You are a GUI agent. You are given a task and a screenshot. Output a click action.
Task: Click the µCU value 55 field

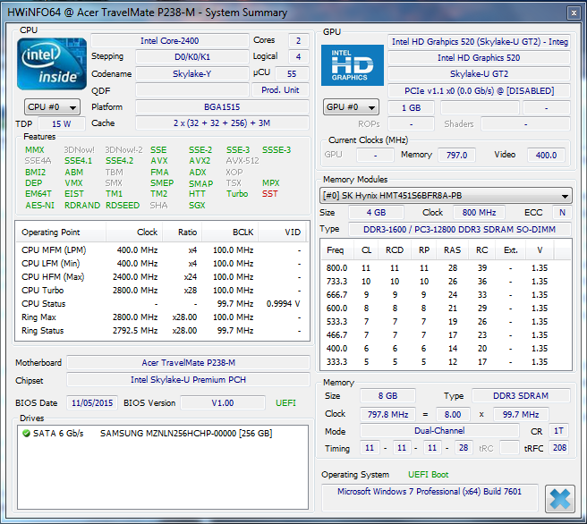click(x=292, y=73)
